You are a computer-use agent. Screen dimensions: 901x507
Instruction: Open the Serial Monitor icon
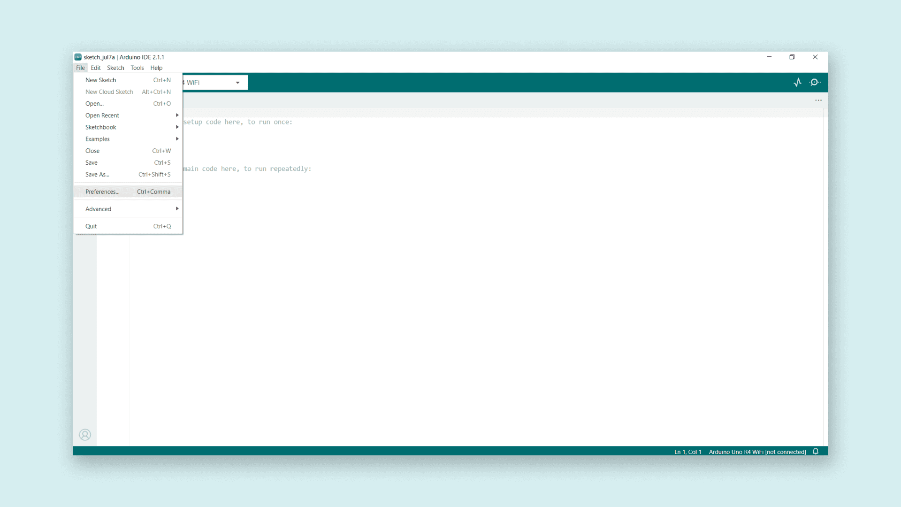coord(815,82)
